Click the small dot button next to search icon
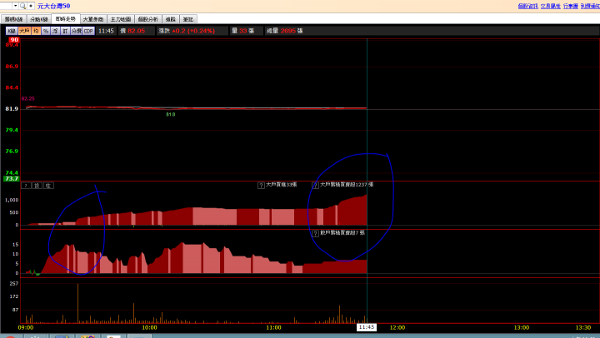Image resolution: width=600 pixels, height=338 pixels. pos(31,6)
